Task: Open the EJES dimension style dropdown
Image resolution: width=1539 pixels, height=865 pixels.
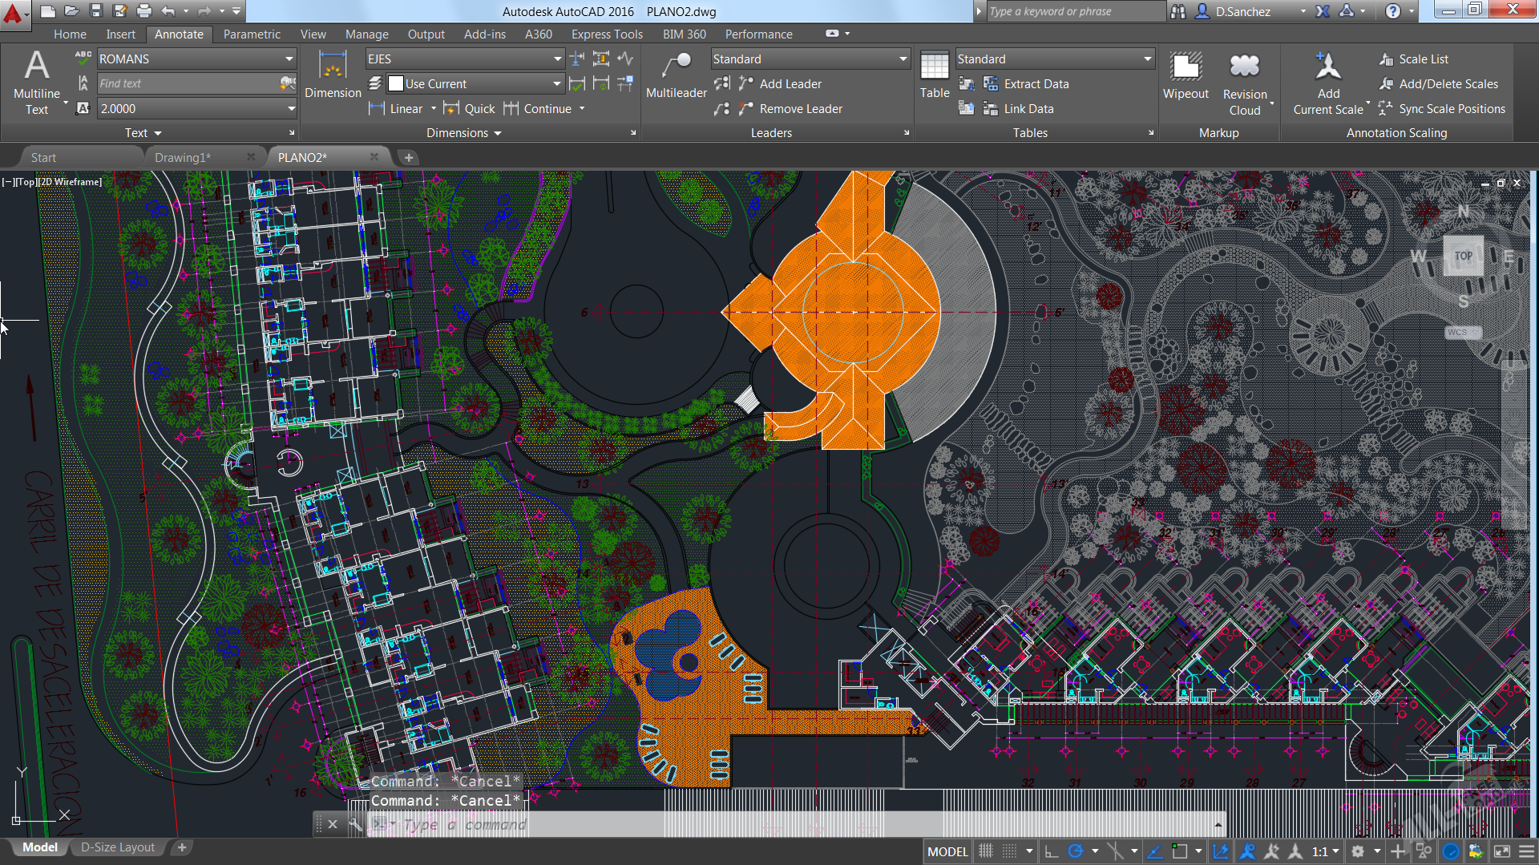Action: tap(463, 59)
